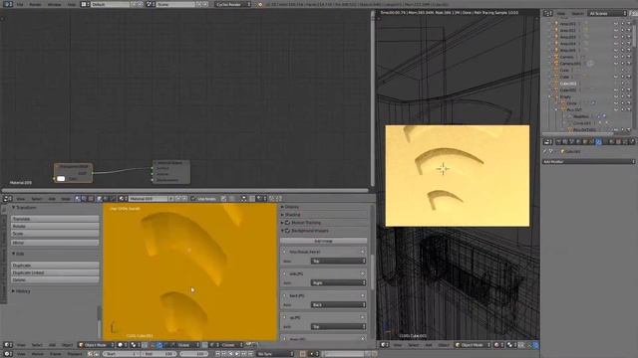Toggle render camera icon for Area.002 row

click(629, 31)
